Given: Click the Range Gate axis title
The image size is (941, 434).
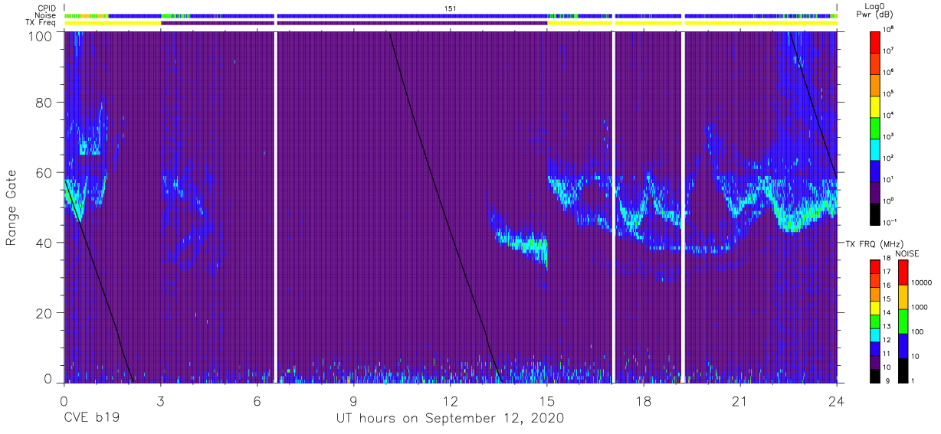Looking at the screenshot, I should (x=11, y=207).
